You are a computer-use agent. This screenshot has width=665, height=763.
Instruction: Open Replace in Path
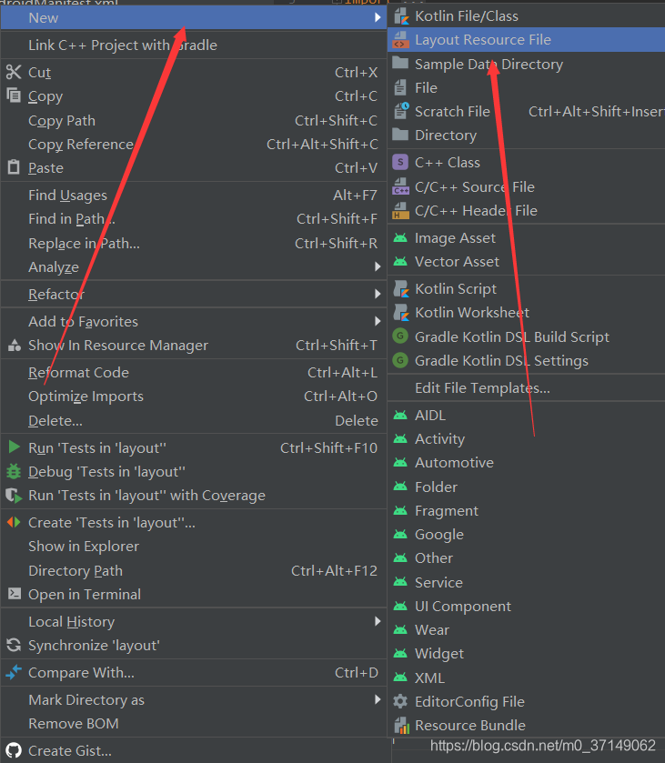coord(194,243)
